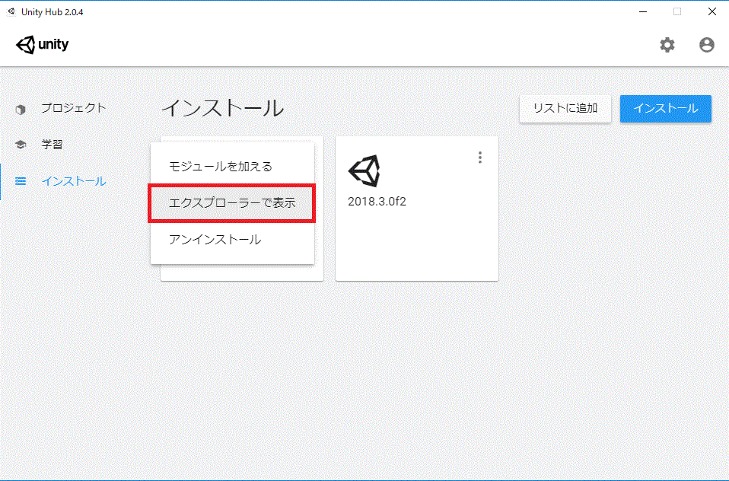Maximize the Unity Hub window

point(676,11)
